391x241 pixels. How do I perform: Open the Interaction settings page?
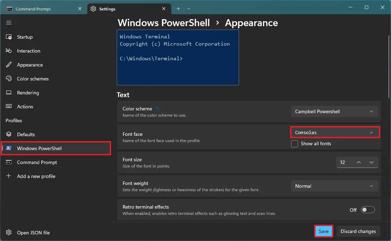(28, 51)
